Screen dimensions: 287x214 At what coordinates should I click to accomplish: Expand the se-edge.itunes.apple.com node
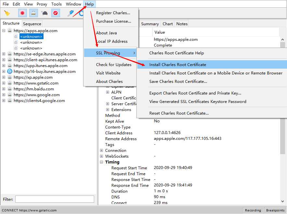(4, 54)
